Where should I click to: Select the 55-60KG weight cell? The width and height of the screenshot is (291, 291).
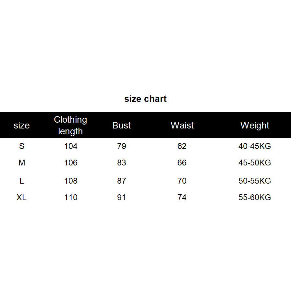point(255,198)
